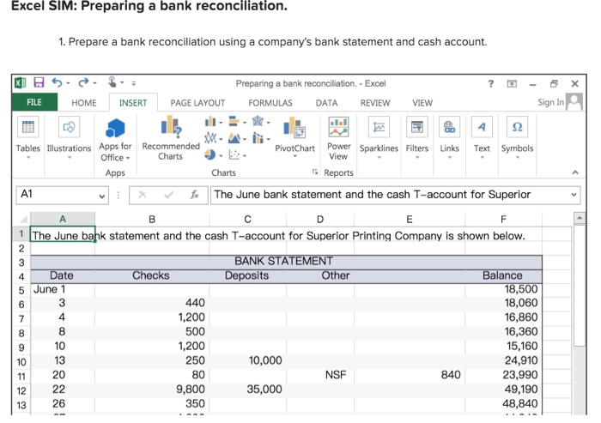Expand the Name Box dropdown arrow
The height and width of the screenshot is (423, 601).
point(101,196)
